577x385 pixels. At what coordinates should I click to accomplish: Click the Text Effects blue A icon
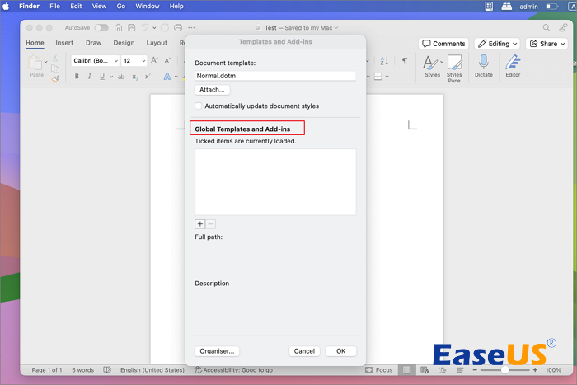[167, 77]
